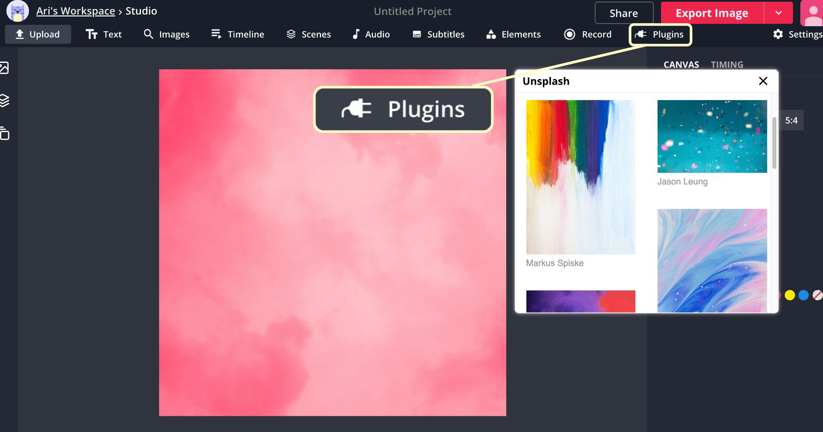Click the duplicate icon in left sidebar

tap(4, 133)
